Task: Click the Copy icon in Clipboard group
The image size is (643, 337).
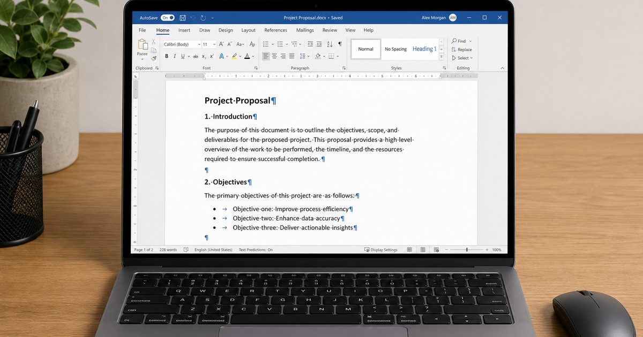Action: (x=153, y=50)
